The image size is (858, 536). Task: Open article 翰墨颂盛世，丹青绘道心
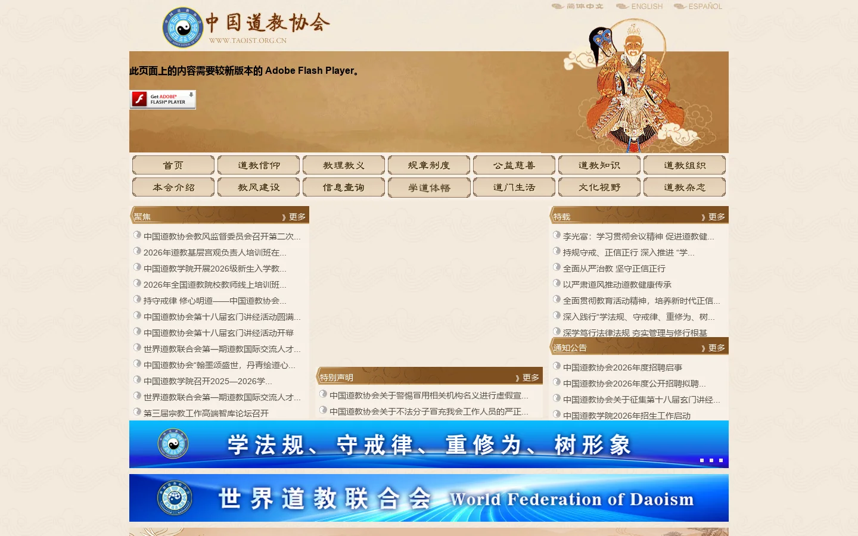[x=219, y=365]
